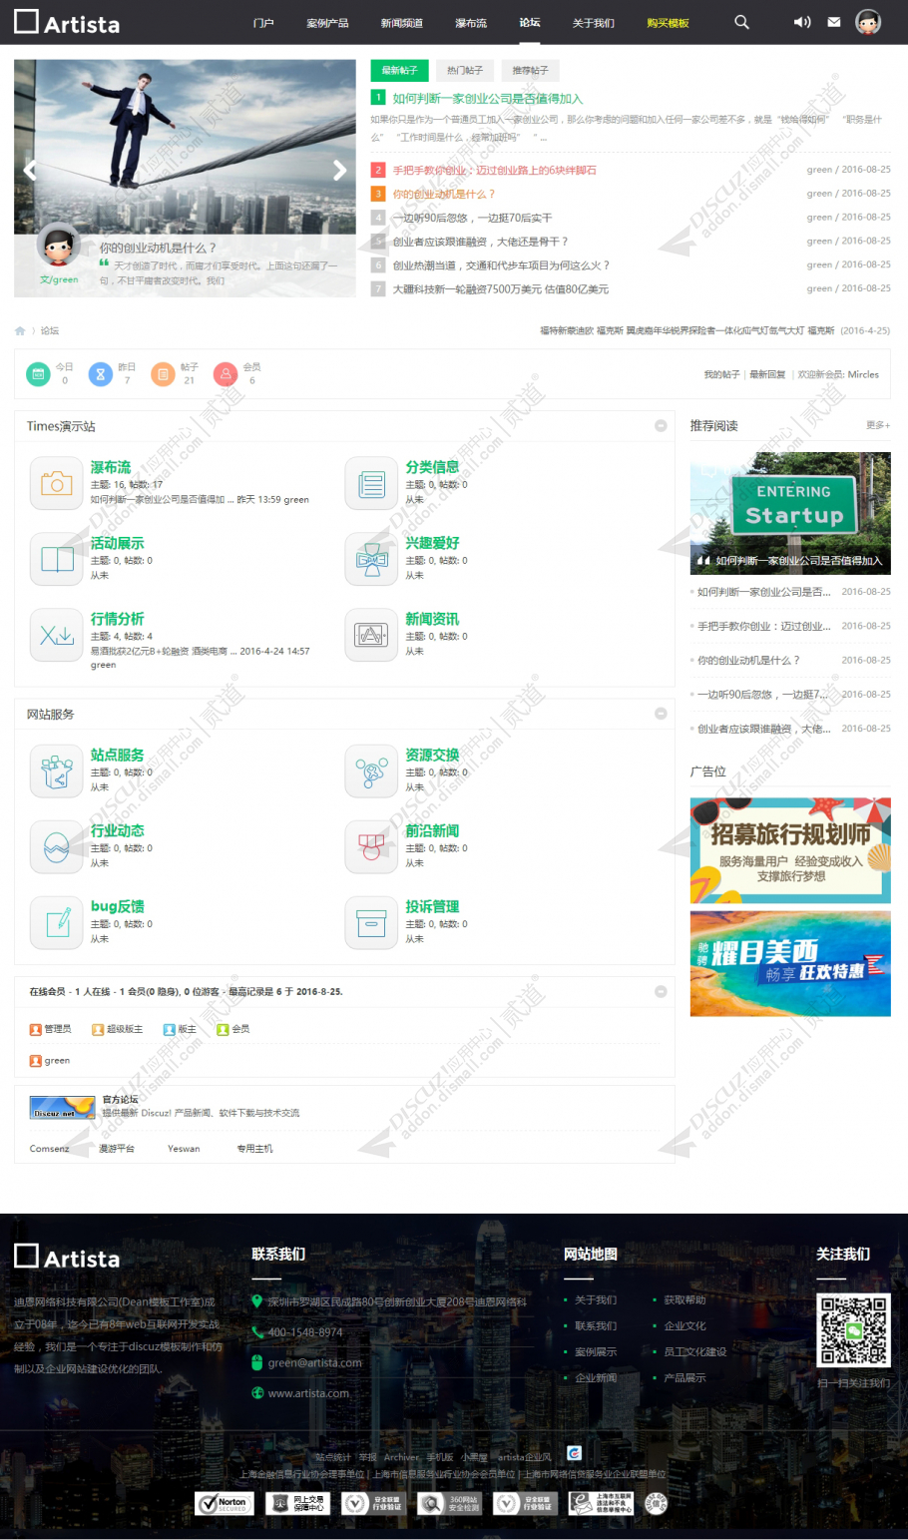Open the green member link in online list
The height and width of the screenshot is (1540, 908).
click(57, 1060)
